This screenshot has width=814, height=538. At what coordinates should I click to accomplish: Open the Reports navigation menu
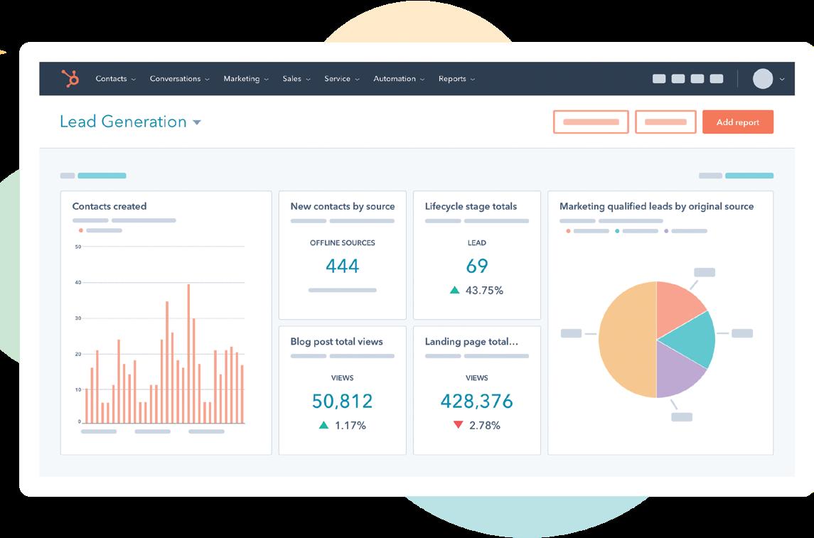[x=456, y=79]
